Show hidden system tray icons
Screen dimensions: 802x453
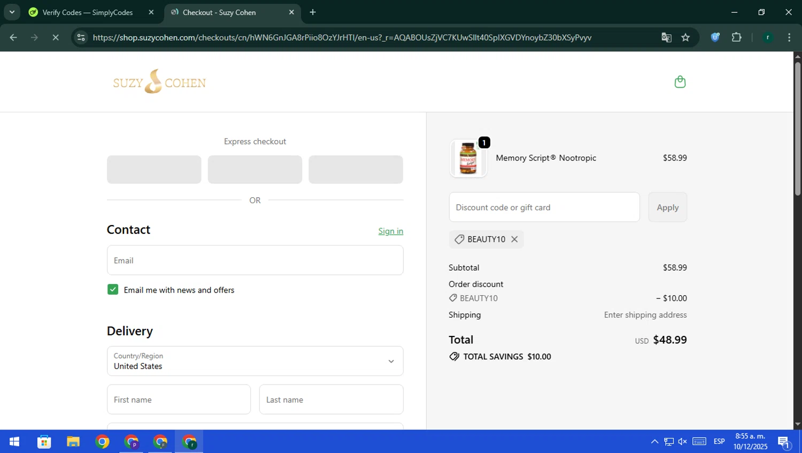point(654,442)
